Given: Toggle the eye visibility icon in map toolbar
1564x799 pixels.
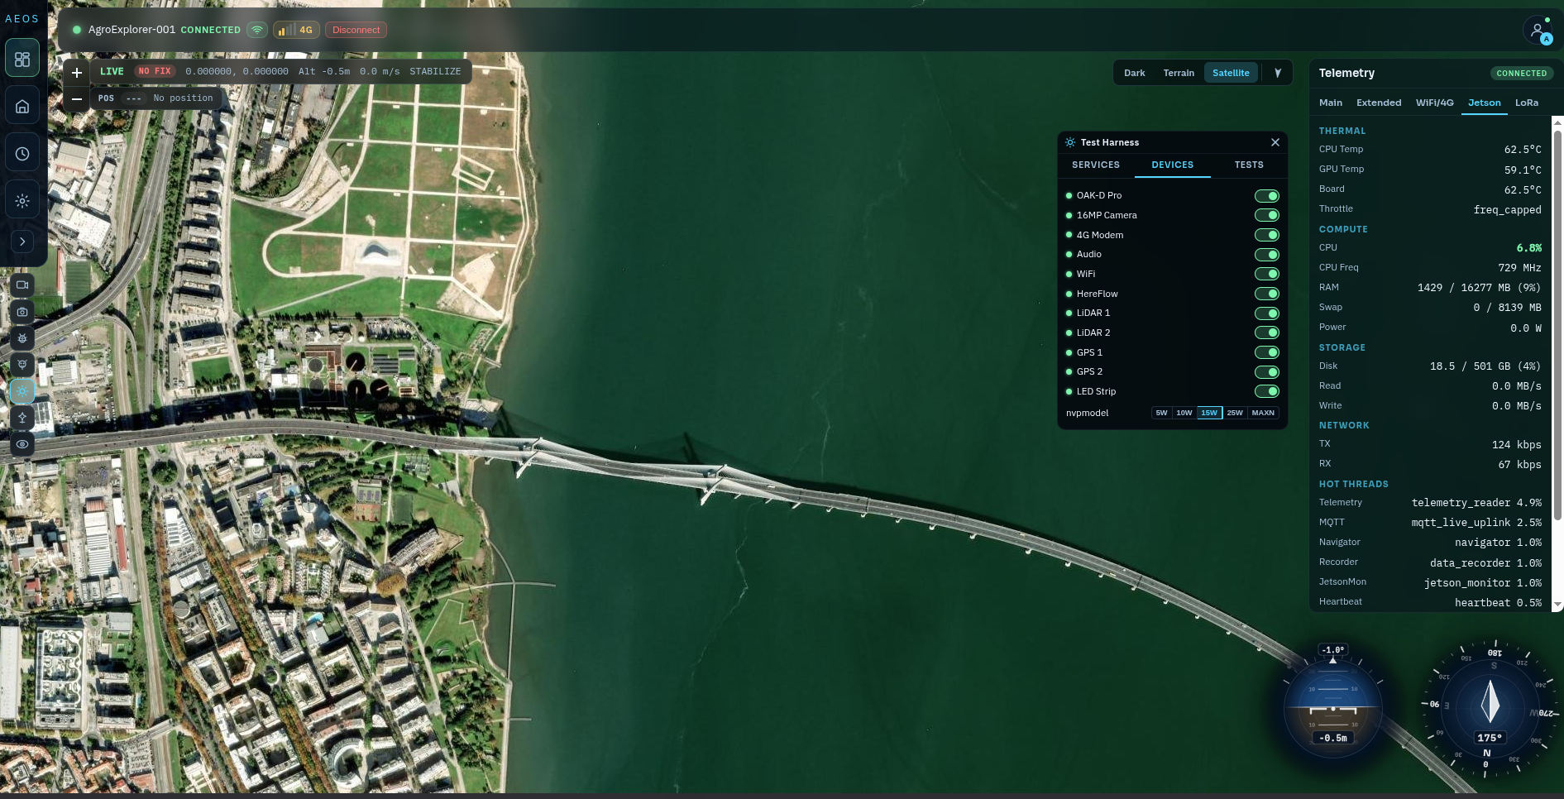Looking at the screenshot, I should point(22,444).
